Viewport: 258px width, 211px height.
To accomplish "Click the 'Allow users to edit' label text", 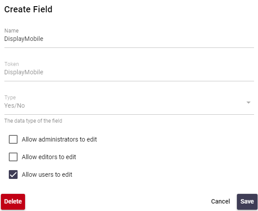I will pyautogui.click(x=47, y=175).
